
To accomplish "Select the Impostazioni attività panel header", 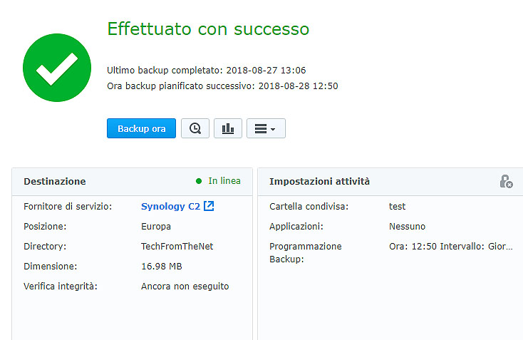I will (319, 182).
